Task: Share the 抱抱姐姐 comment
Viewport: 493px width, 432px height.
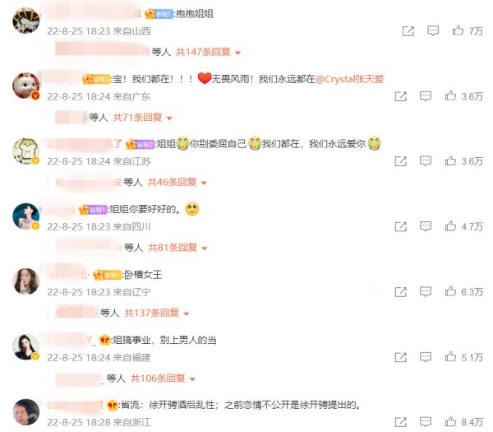Action: coord(408,31)
